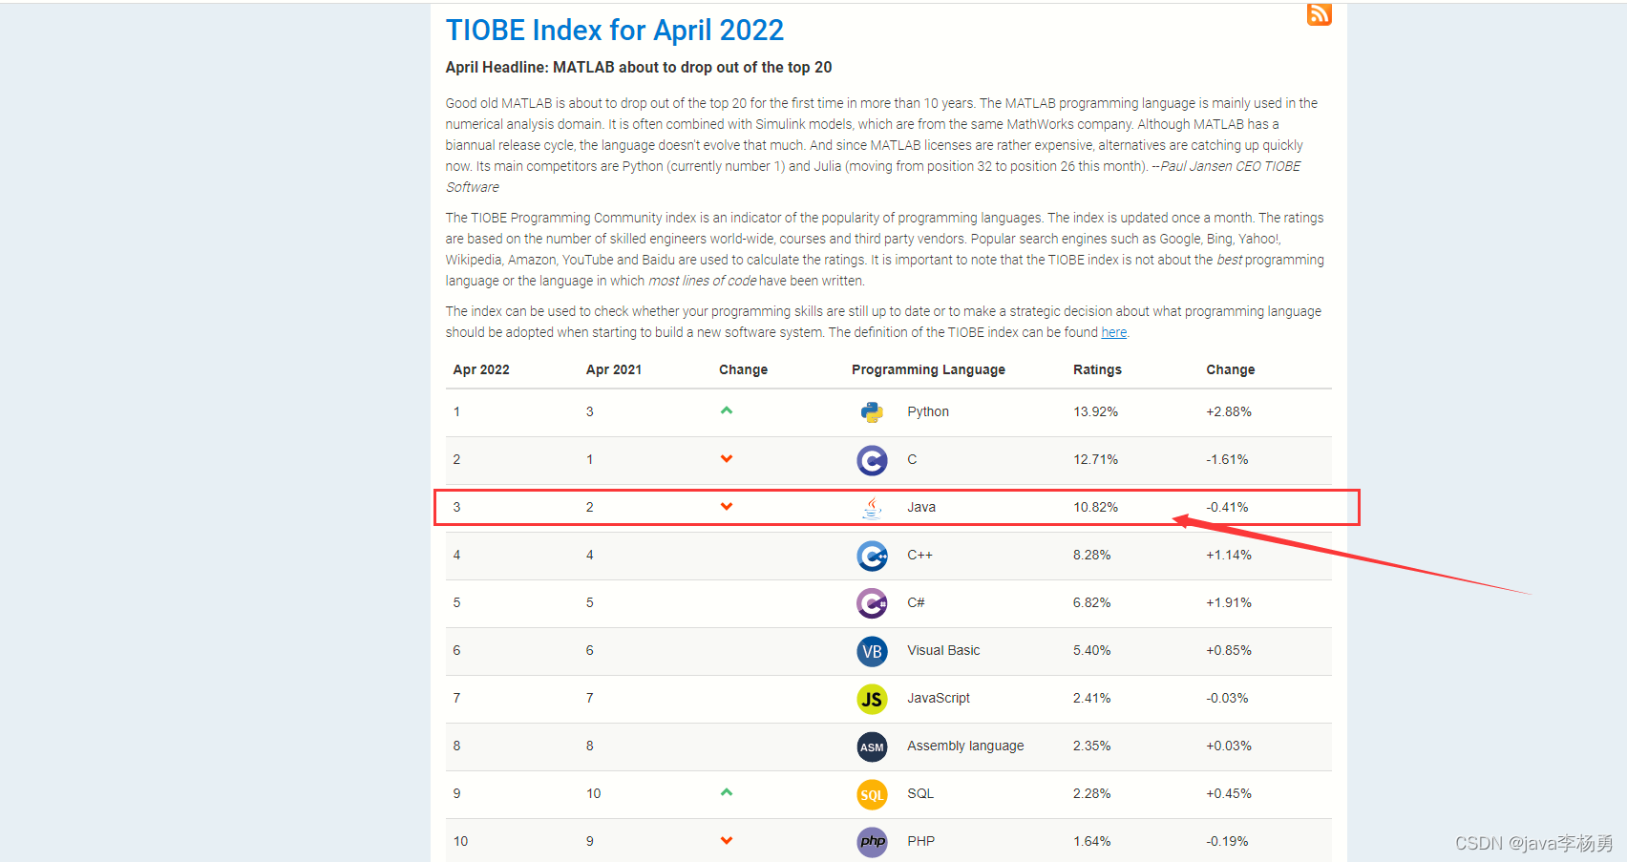Viewport: 1627px width, 862px height.
Task: Click the 5.40% Visual Basic rating
Action: 1091,650
